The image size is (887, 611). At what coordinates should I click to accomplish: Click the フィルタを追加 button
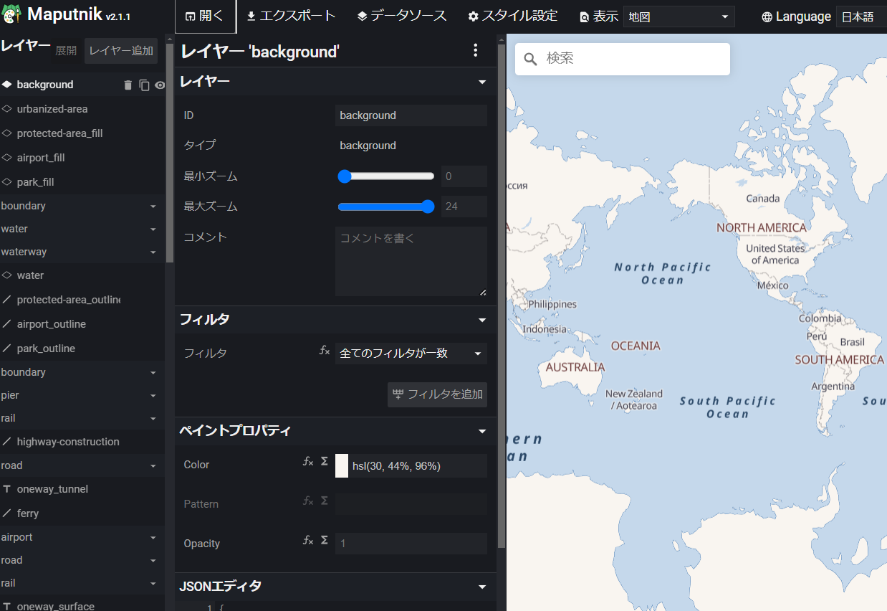437,394
